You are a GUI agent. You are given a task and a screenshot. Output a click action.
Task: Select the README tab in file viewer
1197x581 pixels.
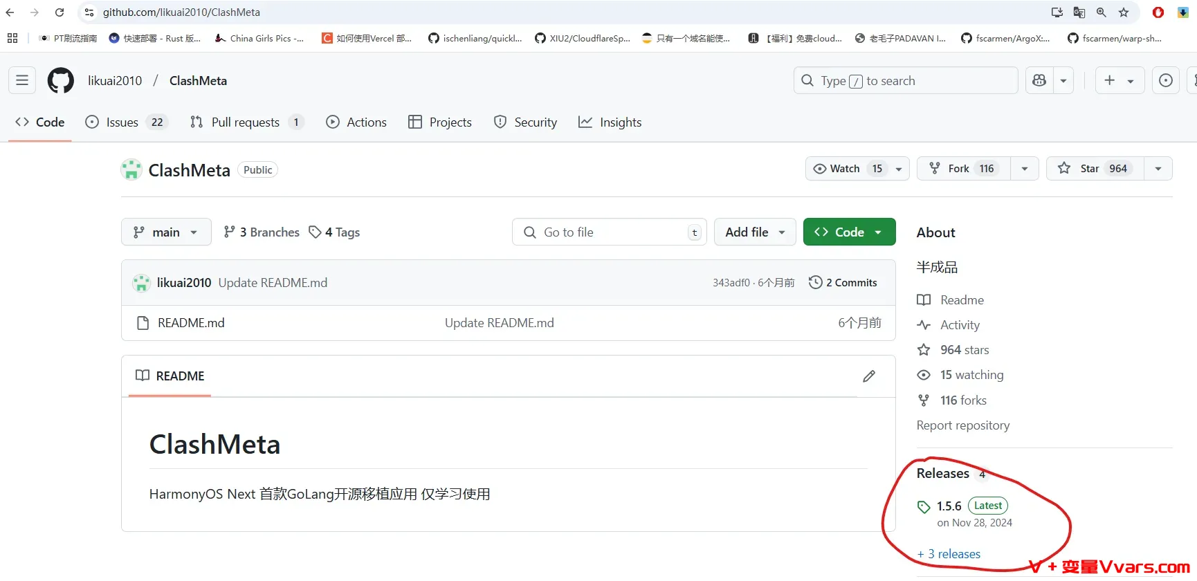click(x=170, y=376)
